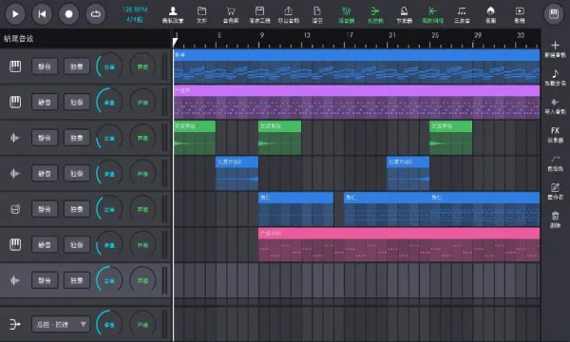The image size is (570, 342).
Task: Toggle the master track icon in the toolbar
Action: coord(375,14)
